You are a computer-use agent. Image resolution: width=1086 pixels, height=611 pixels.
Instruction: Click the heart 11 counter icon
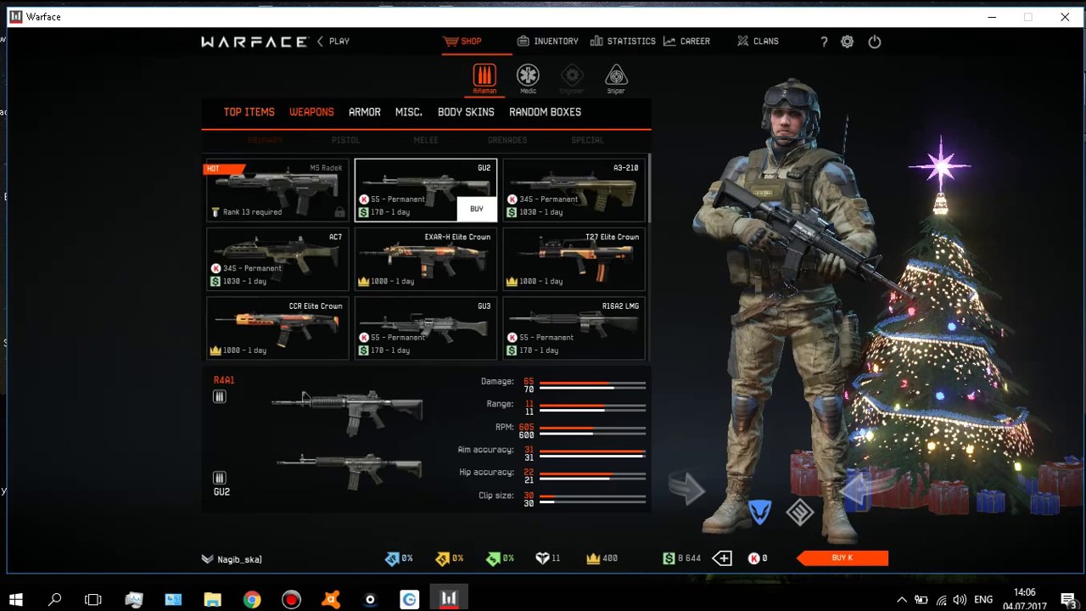(542, 558)
